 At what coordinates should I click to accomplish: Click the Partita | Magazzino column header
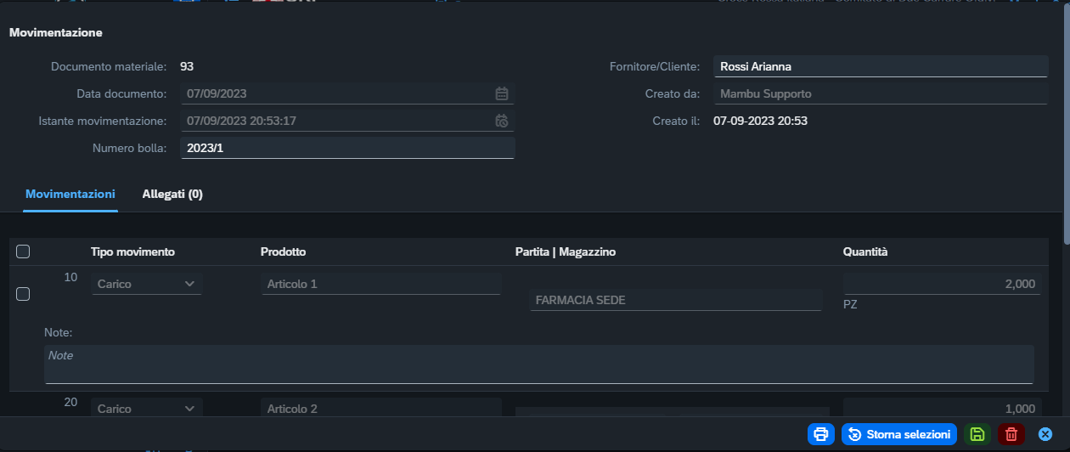click(565, 251)
